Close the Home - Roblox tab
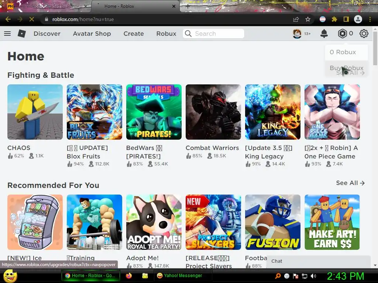This screenshot has height=283, width=378. (174, 6)
